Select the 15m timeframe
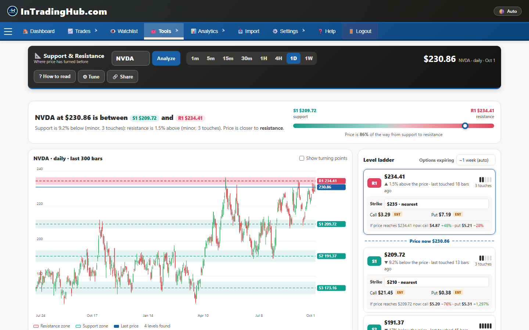Viewport: 529px width, 330px height. [x=228, y=58]
